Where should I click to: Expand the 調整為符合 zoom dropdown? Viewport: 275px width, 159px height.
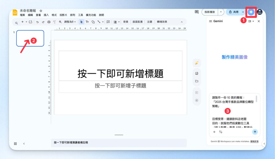pos(74,22)
